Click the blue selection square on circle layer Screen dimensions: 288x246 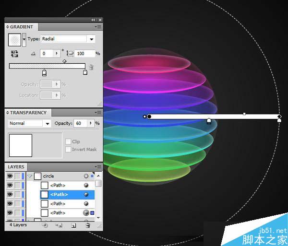tap(92, 176)
